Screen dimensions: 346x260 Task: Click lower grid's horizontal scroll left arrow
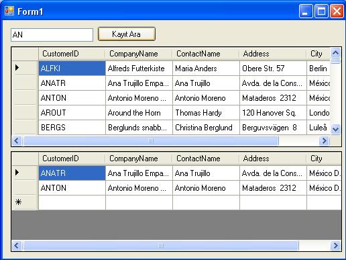pos(17,245)
